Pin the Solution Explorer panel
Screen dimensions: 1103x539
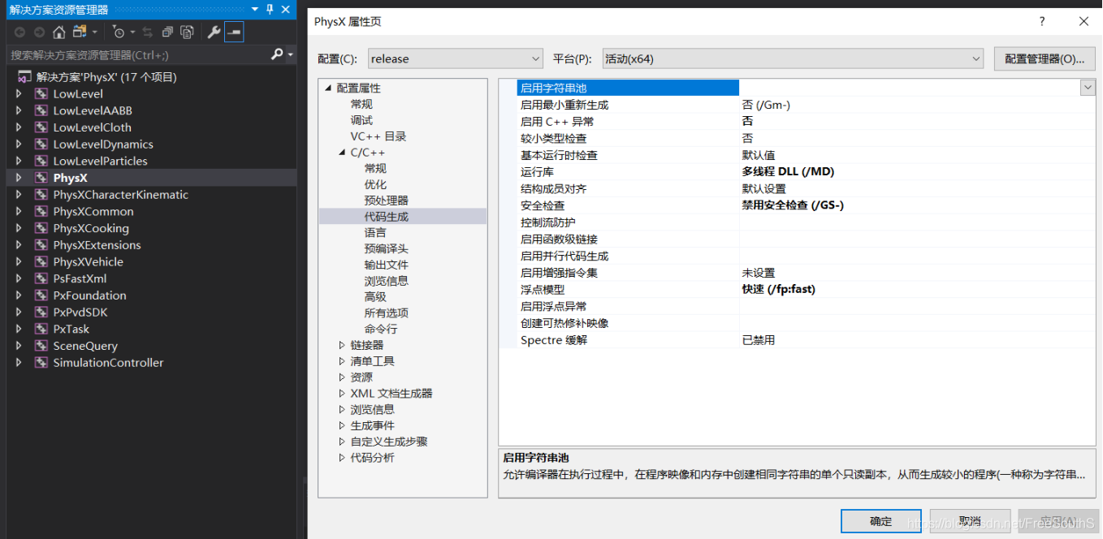tap(270, 9)
